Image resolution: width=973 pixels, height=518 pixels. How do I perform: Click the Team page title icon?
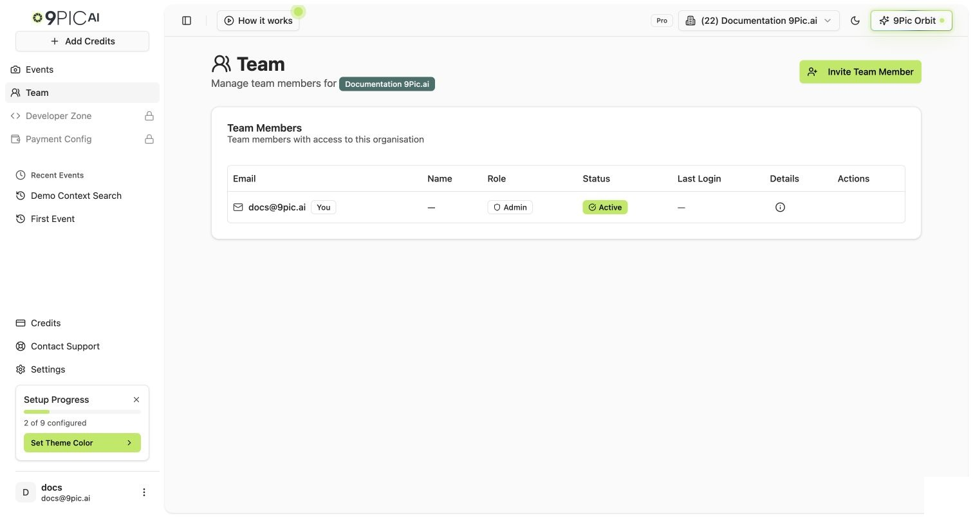[x=221, y=64]
